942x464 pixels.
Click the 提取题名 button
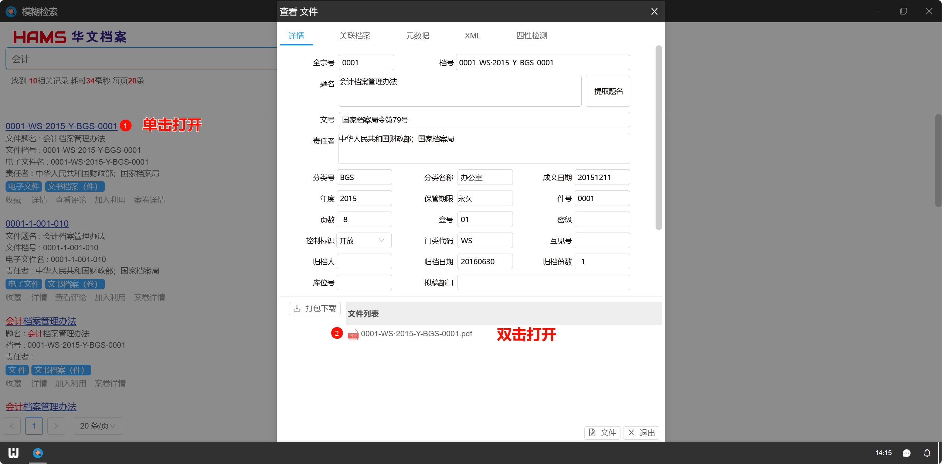[x=608, y=91]
